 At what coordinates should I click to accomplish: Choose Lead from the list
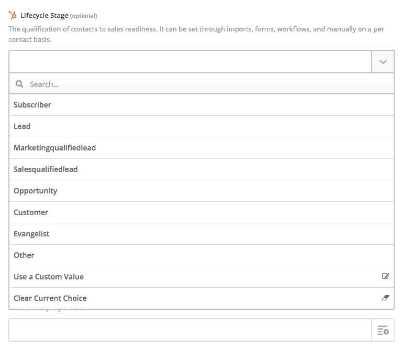tap(202, 126)
